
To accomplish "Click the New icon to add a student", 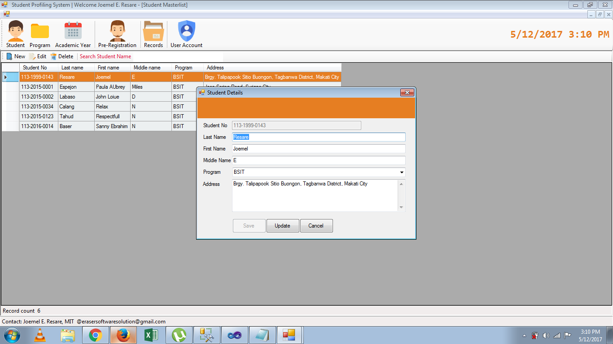I will coord(15,56).
